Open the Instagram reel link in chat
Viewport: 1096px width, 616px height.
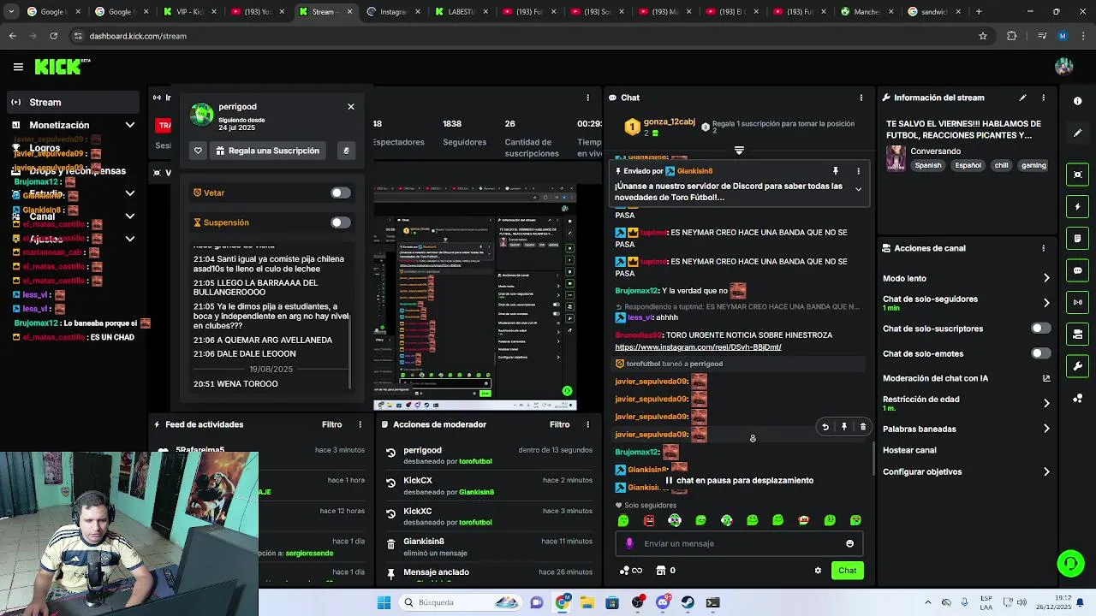click(x=698, y=347)
